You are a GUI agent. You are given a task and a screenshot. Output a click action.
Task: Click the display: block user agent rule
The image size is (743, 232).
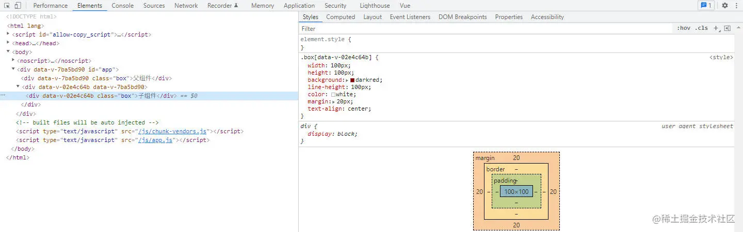tap(332, 134)
